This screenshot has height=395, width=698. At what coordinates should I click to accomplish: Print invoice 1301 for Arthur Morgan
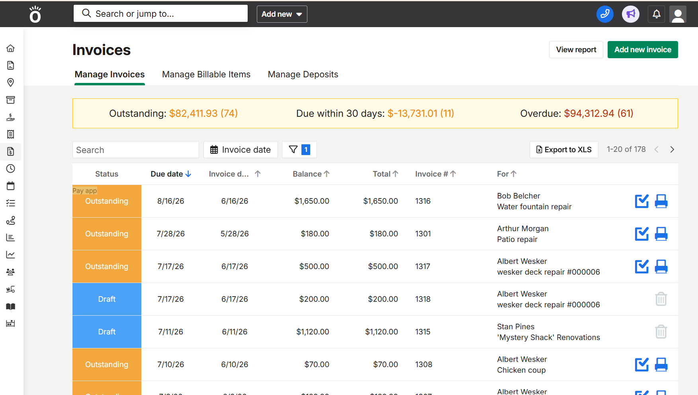pos(661,234)
